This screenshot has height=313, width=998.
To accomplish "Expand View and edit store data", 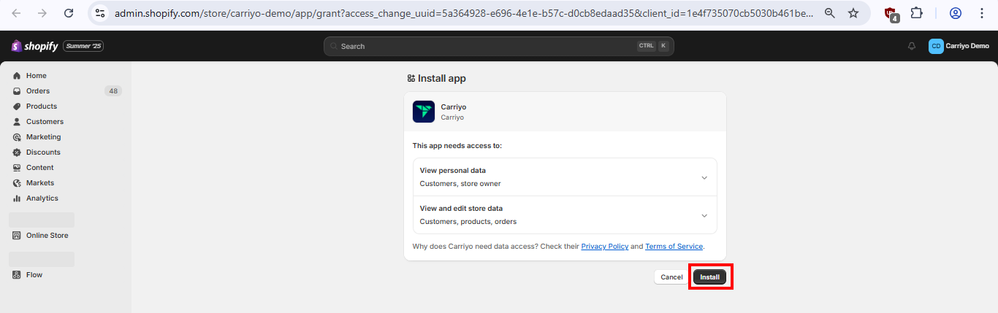I will pos(565,215).
